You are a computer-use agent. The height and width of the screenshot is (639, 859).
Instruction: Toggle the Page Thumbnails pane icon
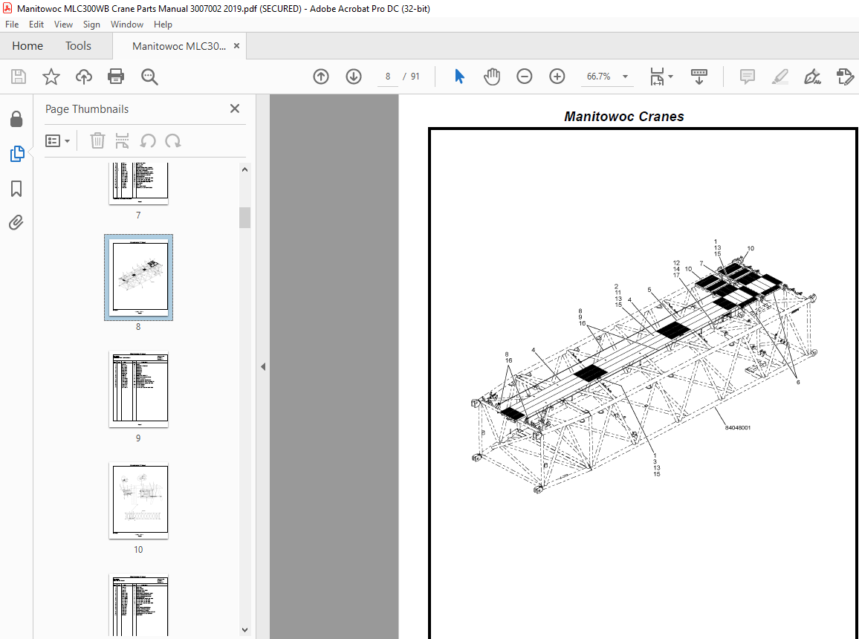[x=17, y=154]
